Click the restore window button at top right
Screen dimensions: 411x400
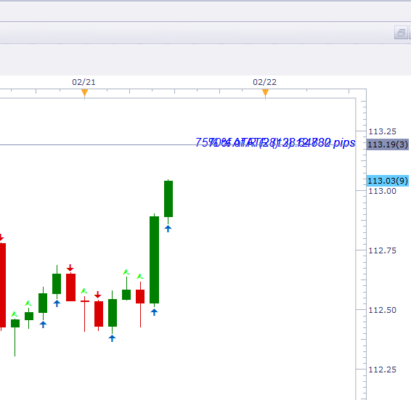click(401, 33)
